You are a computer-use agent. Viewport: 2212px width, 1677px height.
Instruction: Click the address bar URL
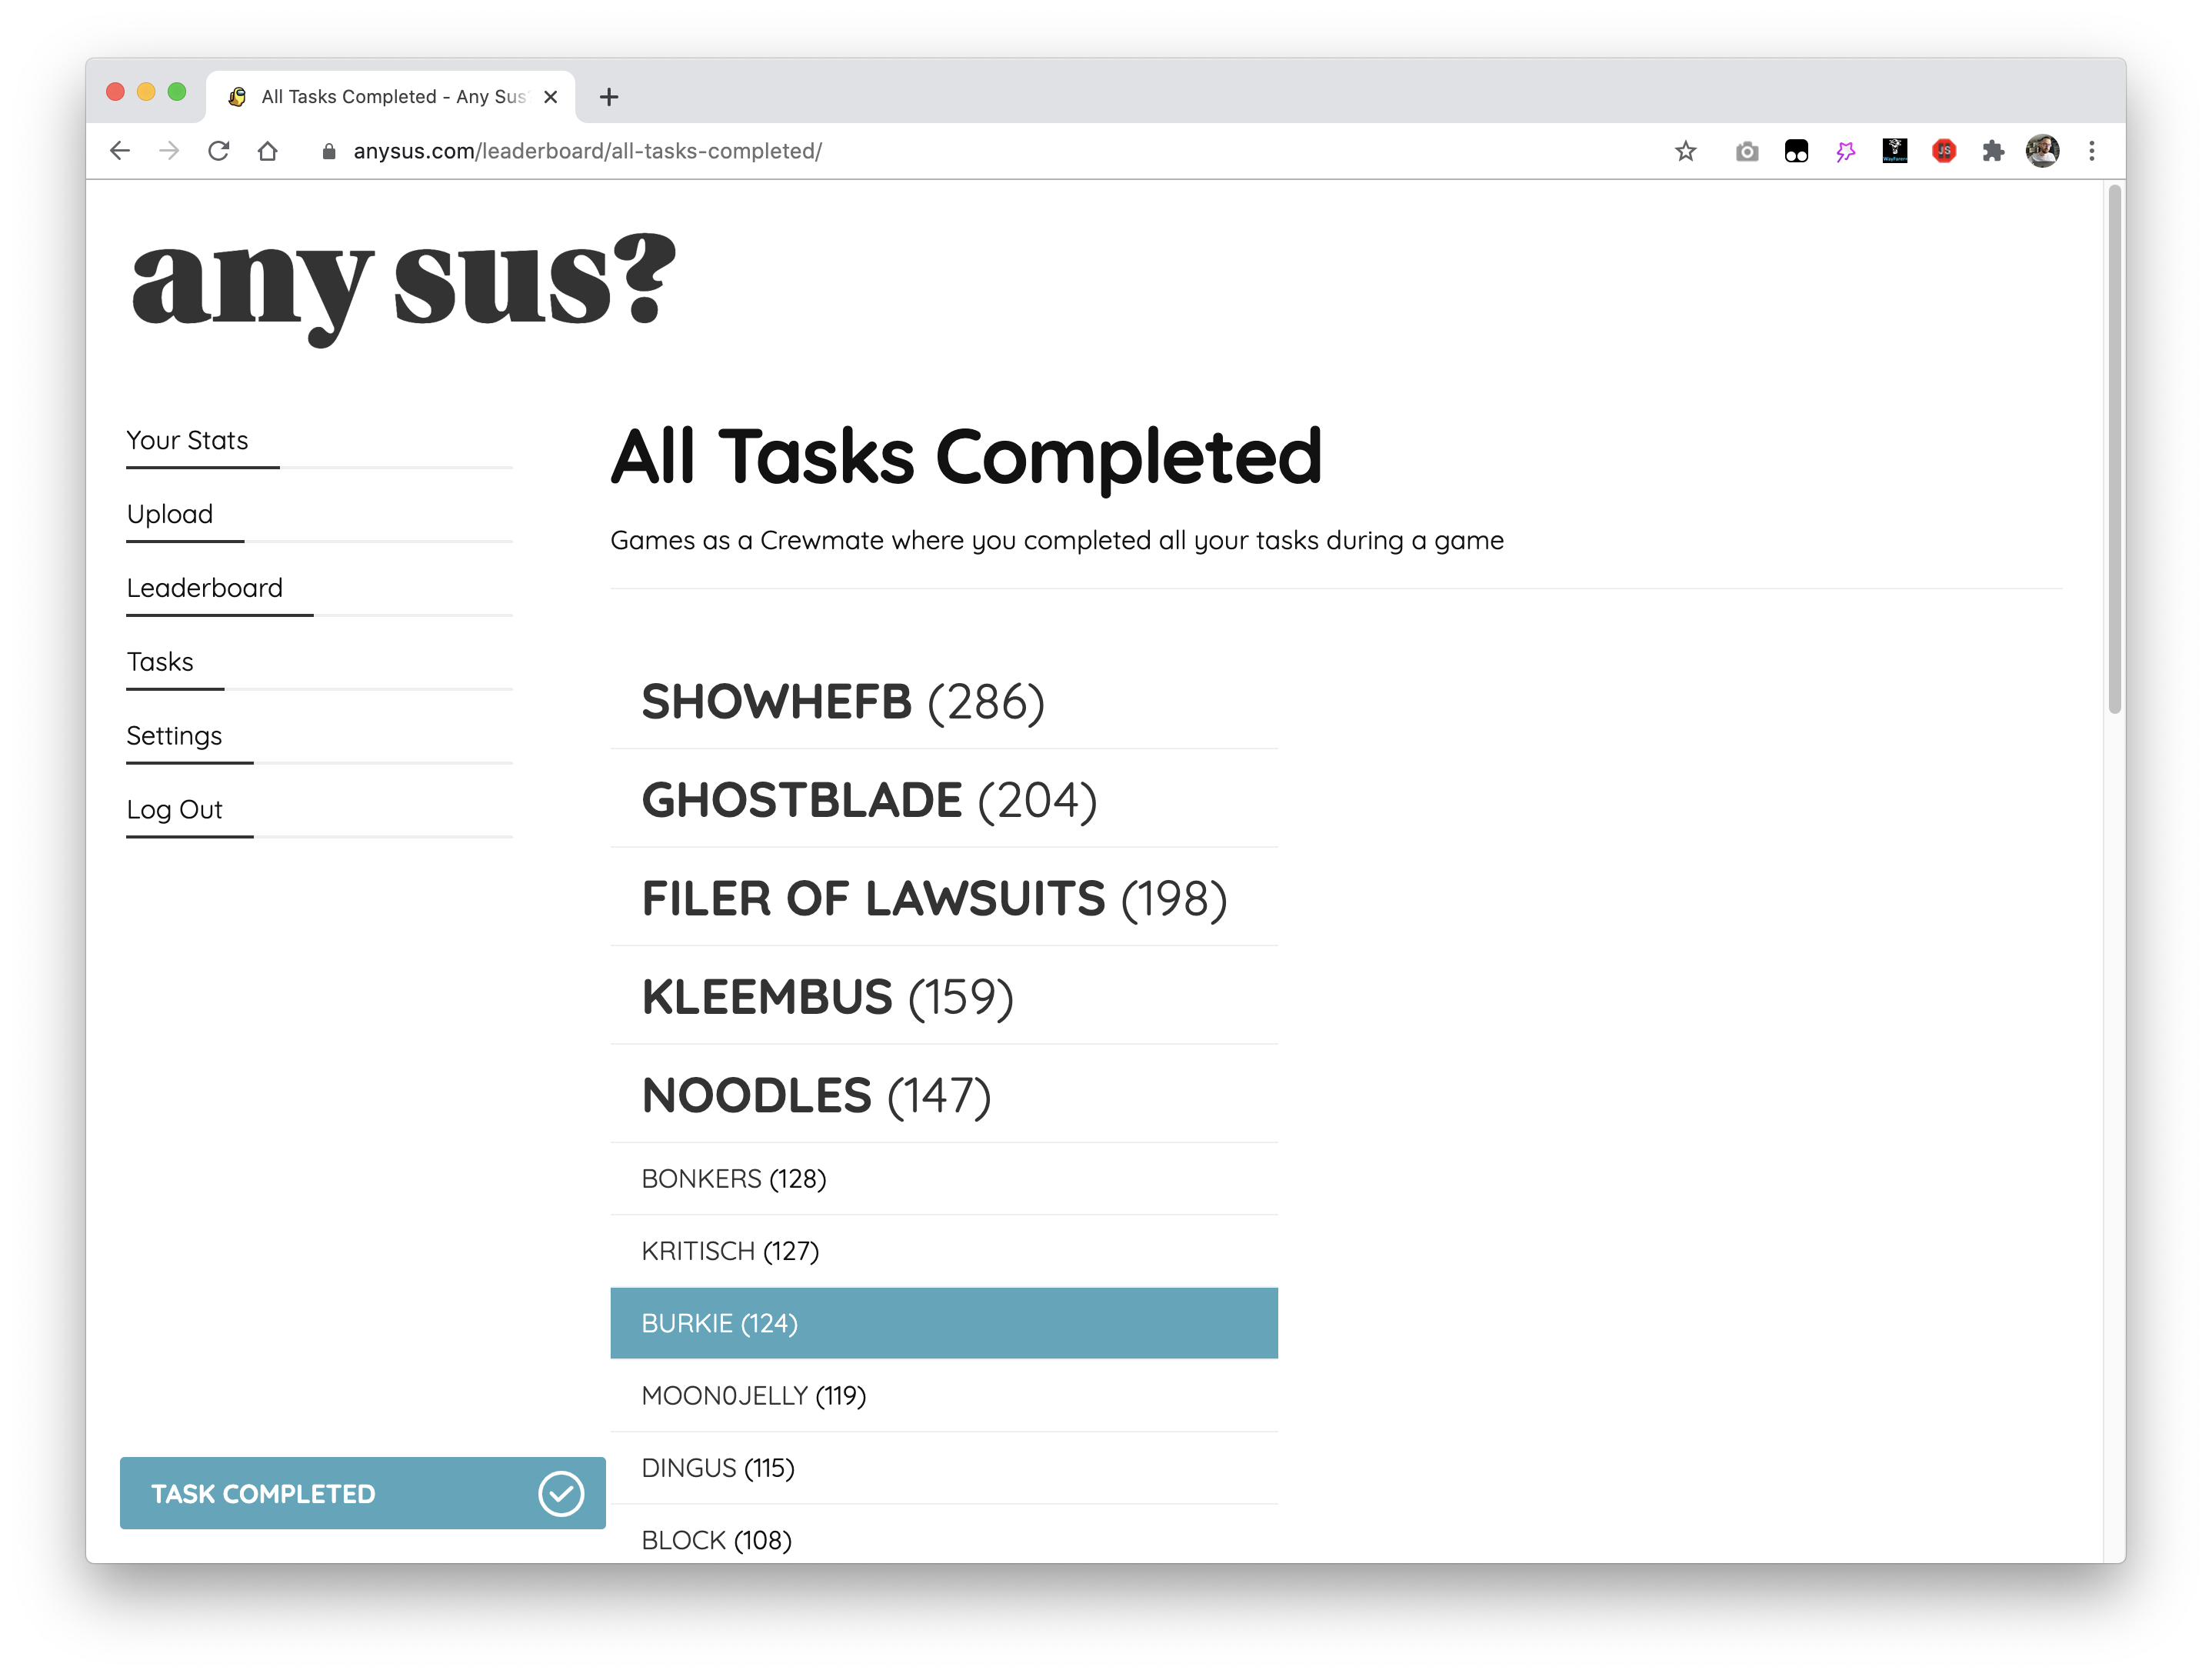(x=587, y=151)
